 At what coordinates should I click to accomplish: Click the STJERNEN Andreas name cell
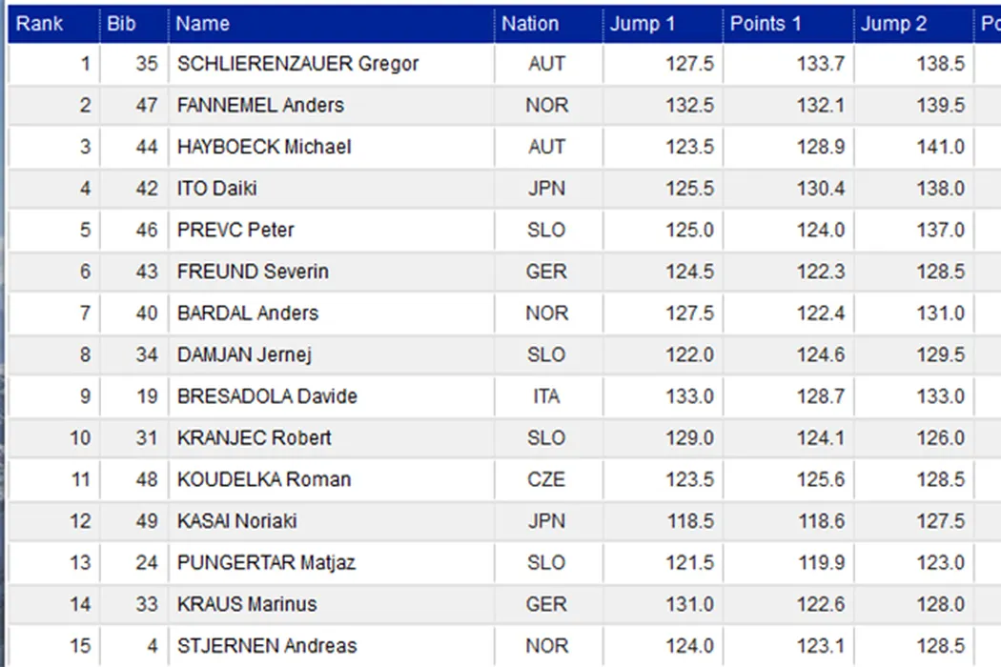[x=267, y=646]
